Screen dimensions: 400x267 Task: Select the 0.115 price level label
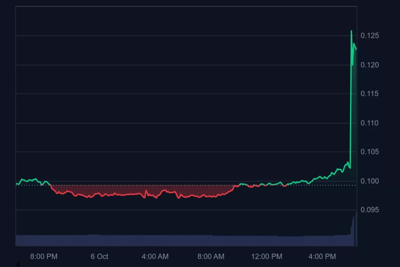click(370, 94)
